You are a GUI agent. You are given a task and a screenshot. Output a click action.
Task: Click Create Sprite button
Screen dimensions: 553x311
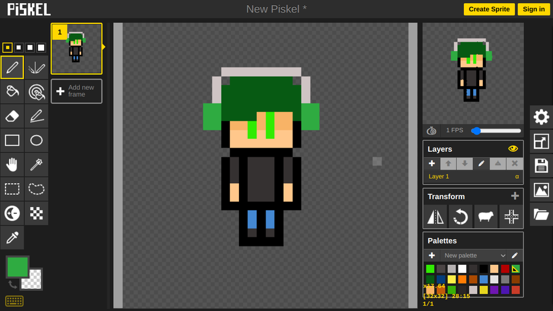click(489, 9)
